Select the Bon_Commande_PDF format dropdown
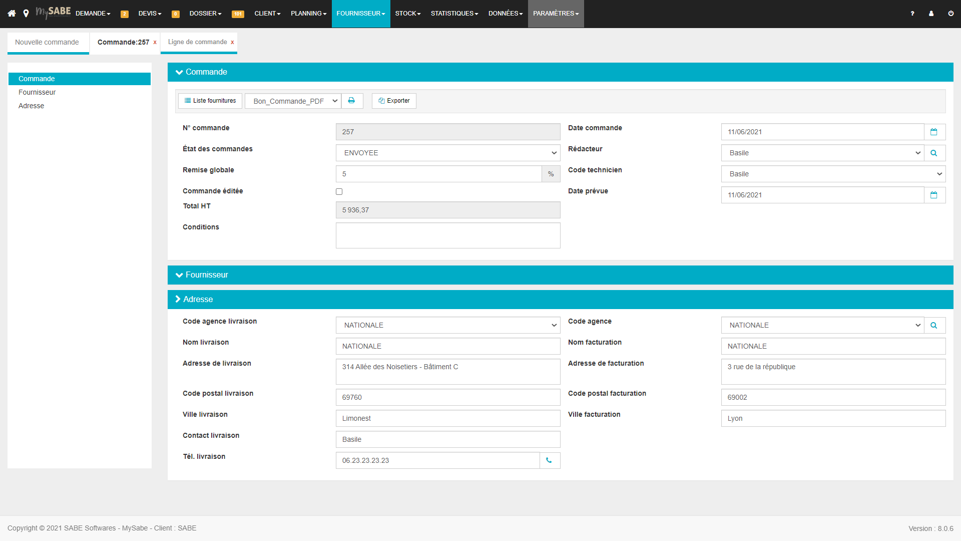Viewport: 961px width, 541px height. click(x=292, y=100)
